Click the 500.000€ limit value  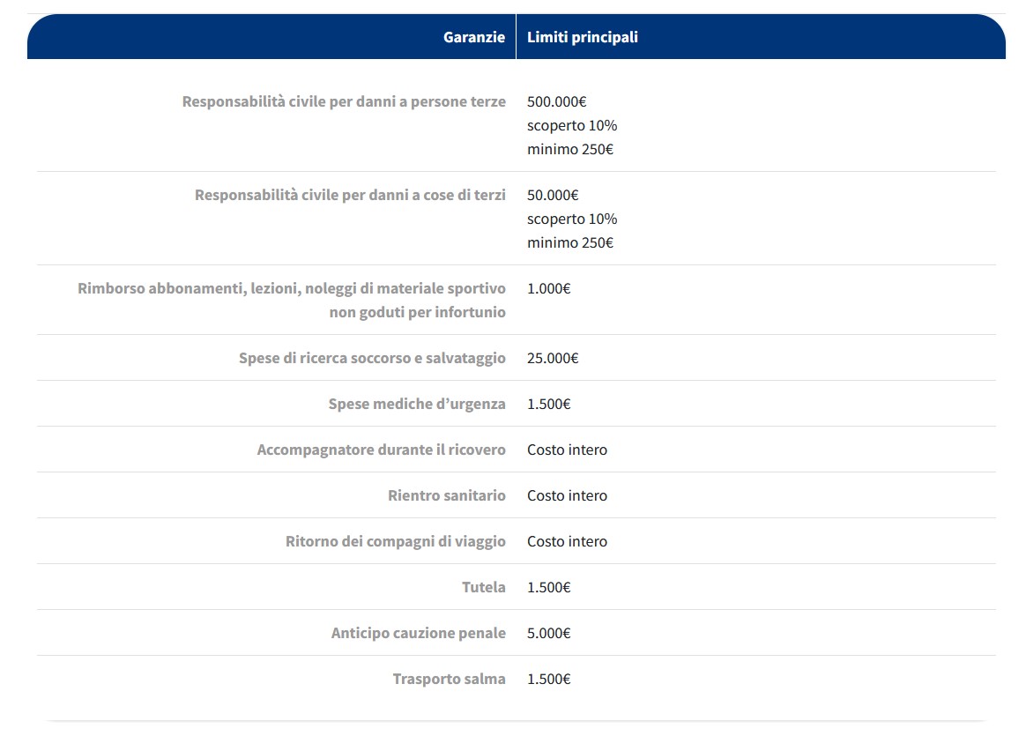[x=557, y=101]
